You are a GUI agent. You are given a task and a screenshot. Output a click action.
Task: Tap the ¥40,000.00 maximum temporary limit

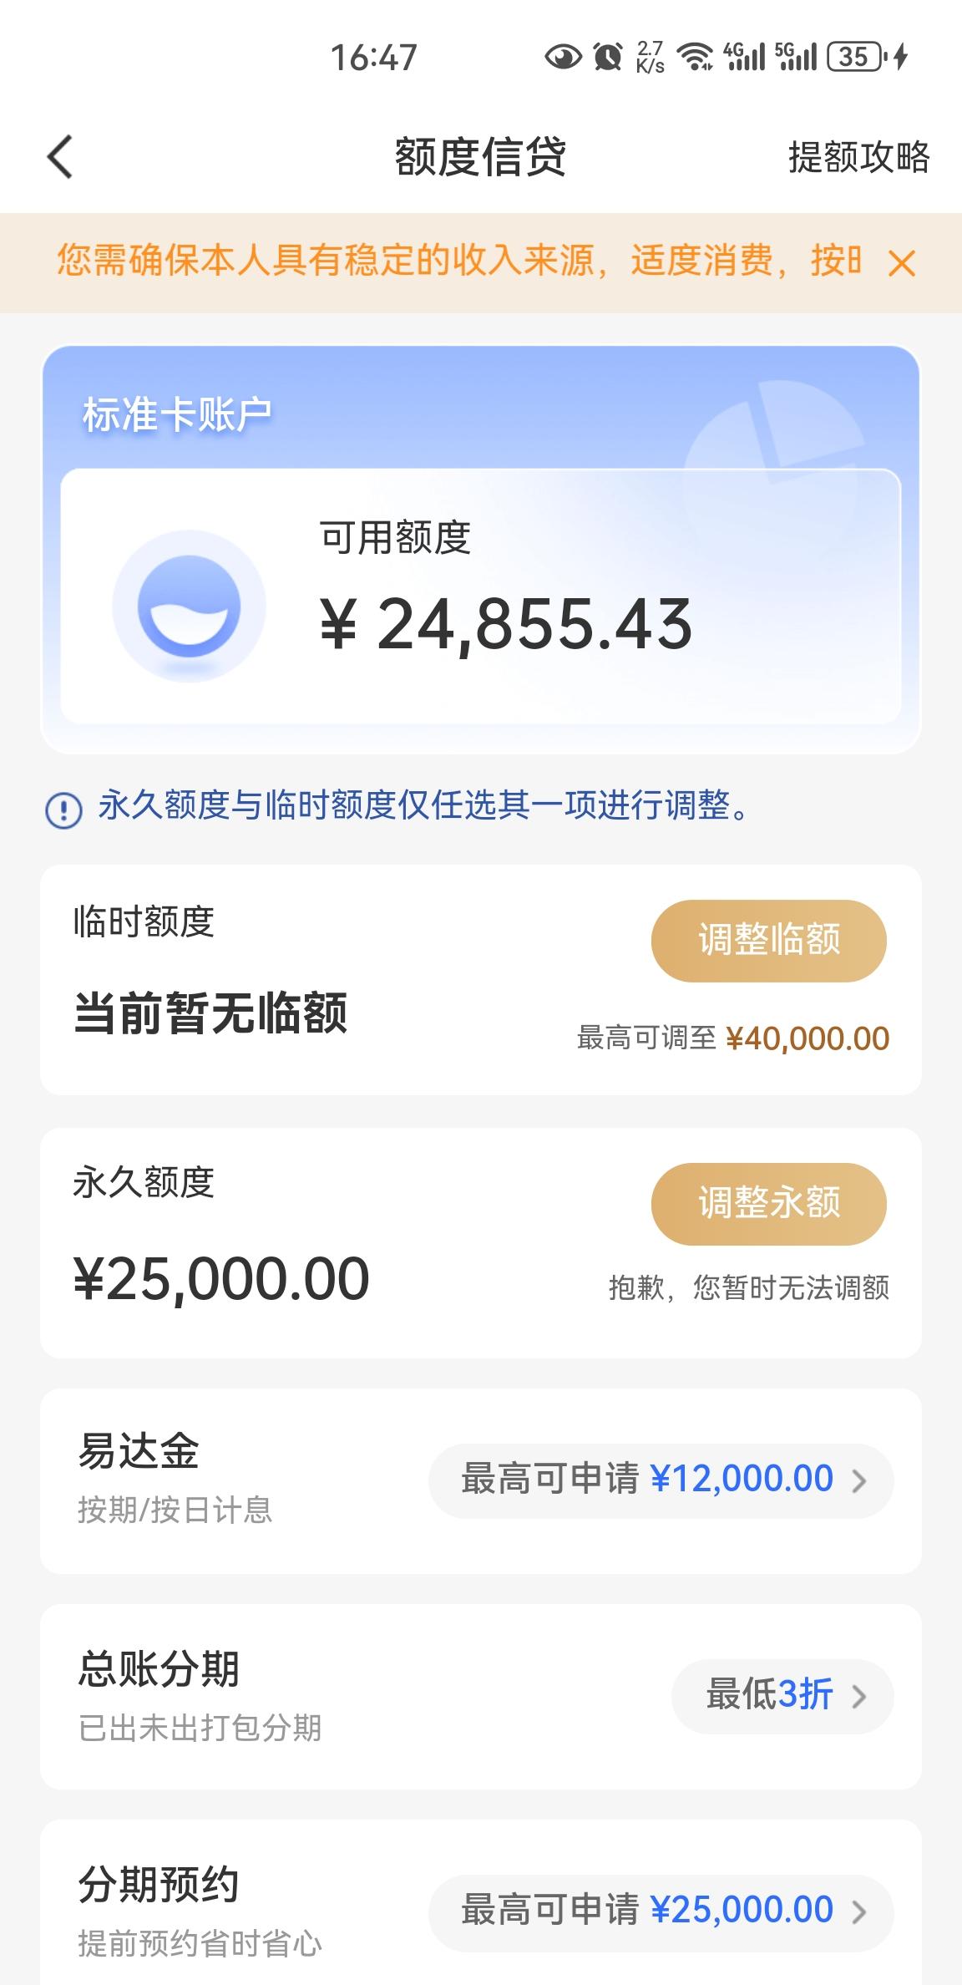coord(808,1038)
